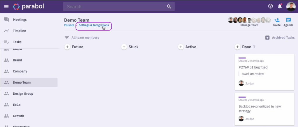Add a task to the Future column
The height and width of the screenshot is (127, 298).
67,47
